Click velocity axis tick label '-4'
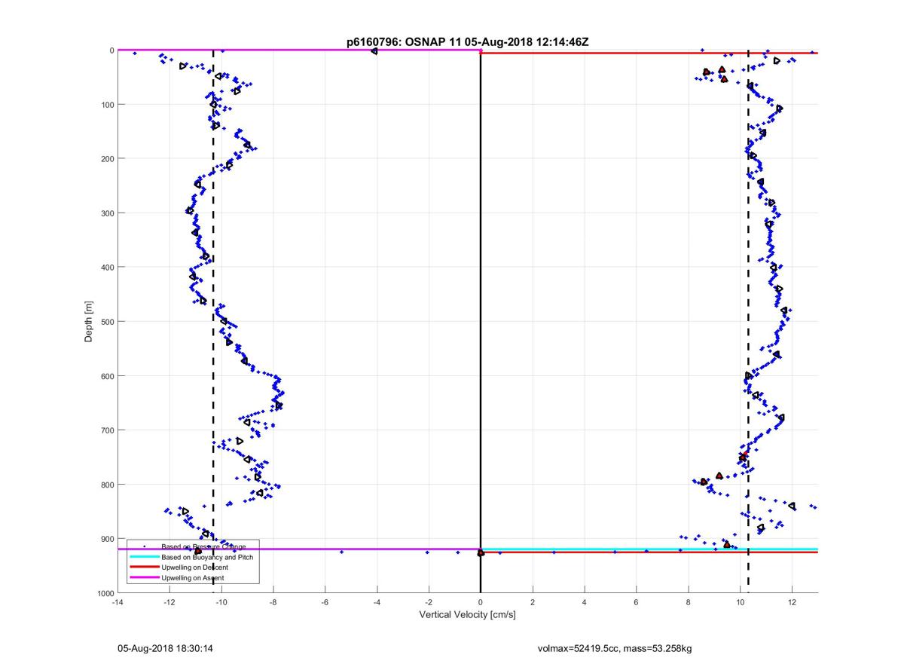This screenshot has height=667, width=904. pyautogui.click(x=377, y=602)
